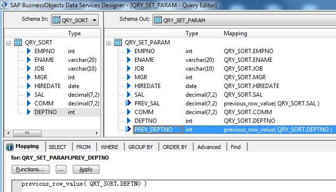This screenshot has width=336, height=192.
Task: Click the Schema In horizontal scrollbar thumb
Action: click(x=27, y=133)
